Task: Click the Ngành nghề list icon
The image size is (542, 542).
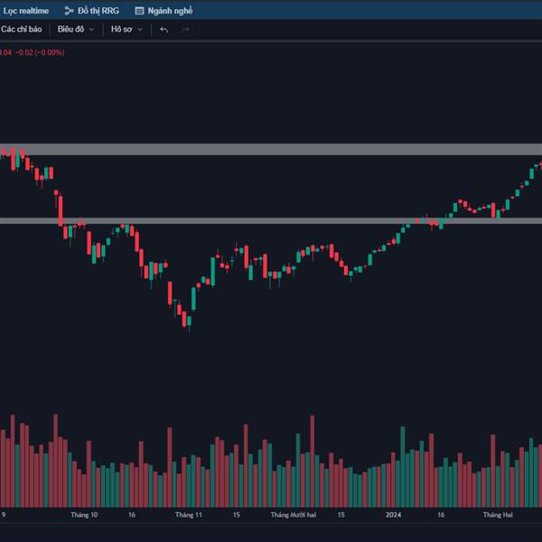Action: [x=139, y=11]
